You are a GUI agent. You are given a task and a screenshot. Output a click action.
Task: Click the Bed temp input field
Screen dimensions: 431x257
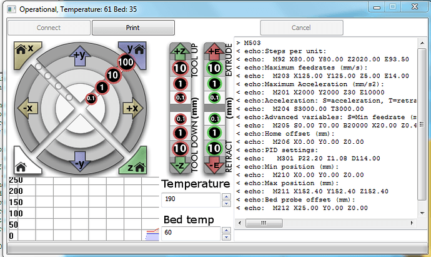190,233
